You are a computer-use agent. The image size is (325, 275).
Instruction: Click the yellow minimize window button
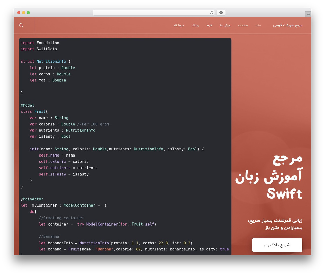pos(24,13)
